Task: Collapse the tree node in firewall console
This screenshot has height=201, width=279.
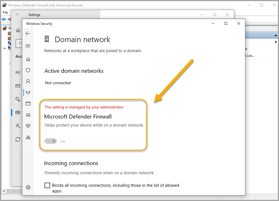Action: [x=4, y=48]
